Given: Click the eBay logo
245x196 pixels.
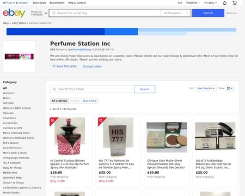Looking at the screenshot, I should pyautogui.click(x=14, y=13).
